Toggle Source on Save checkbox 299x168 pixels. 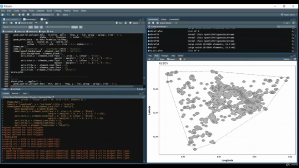(19, 23)
